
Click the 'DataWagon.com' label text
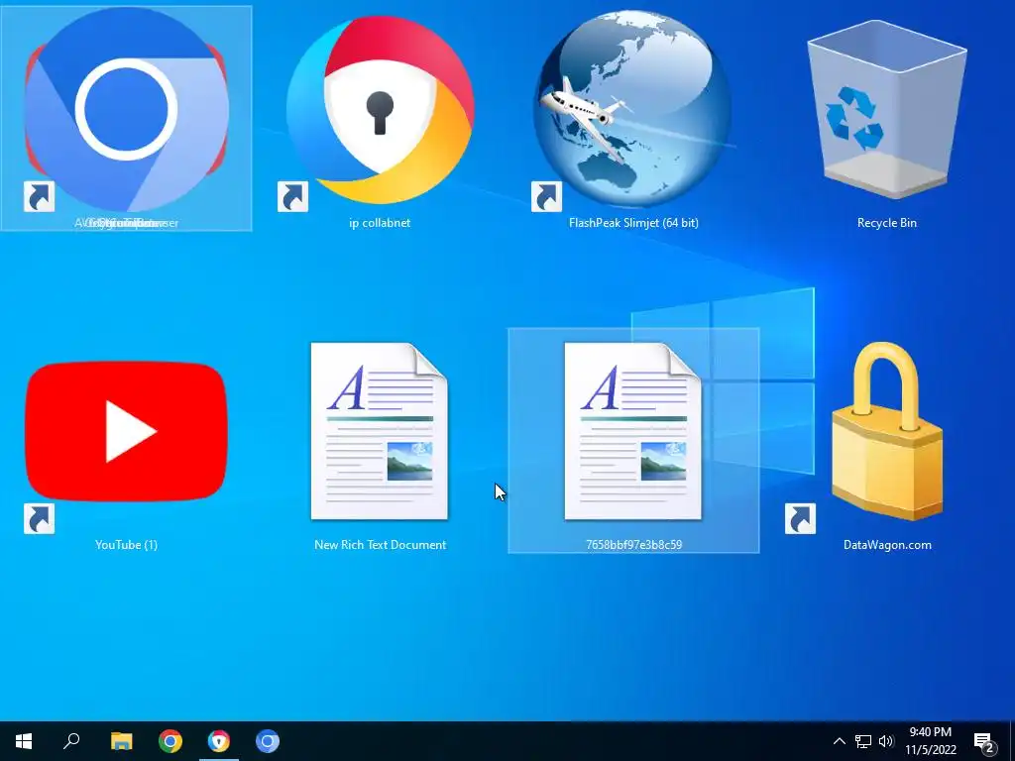pos(887,545)
